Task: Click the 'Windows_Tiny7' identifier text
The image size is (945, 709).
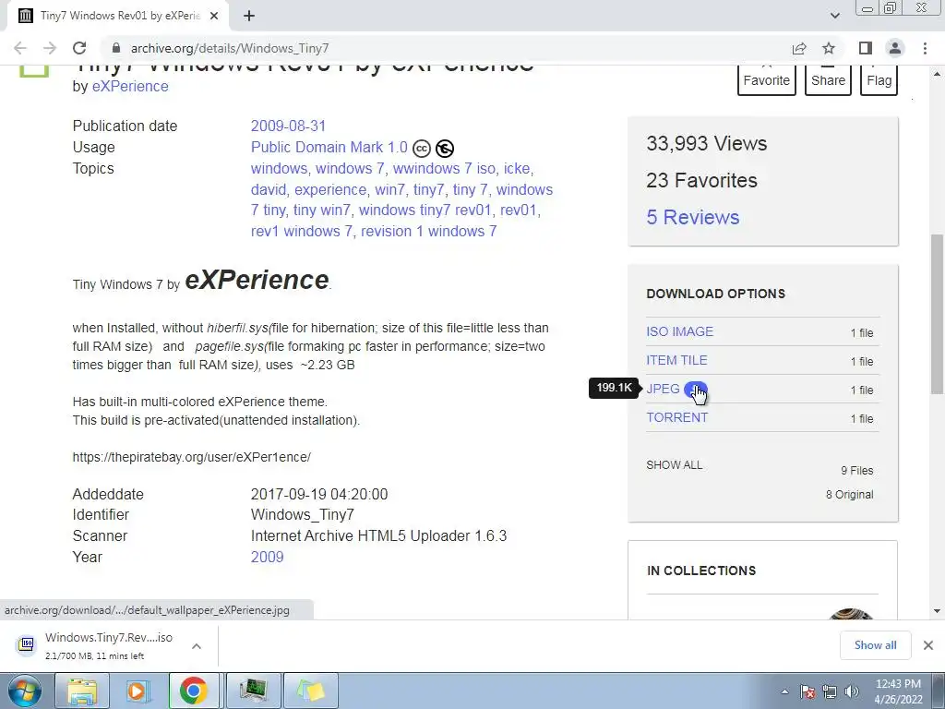Action: coord(302,515)
